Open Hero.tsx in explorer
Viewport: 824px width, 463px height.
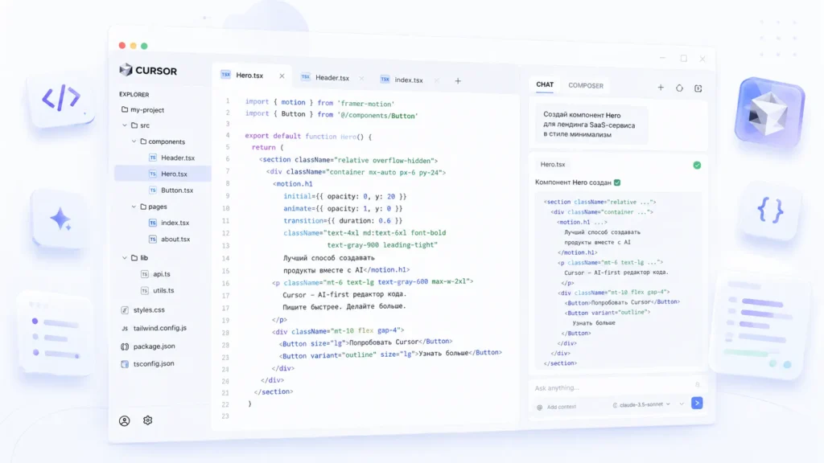point(163,174)
